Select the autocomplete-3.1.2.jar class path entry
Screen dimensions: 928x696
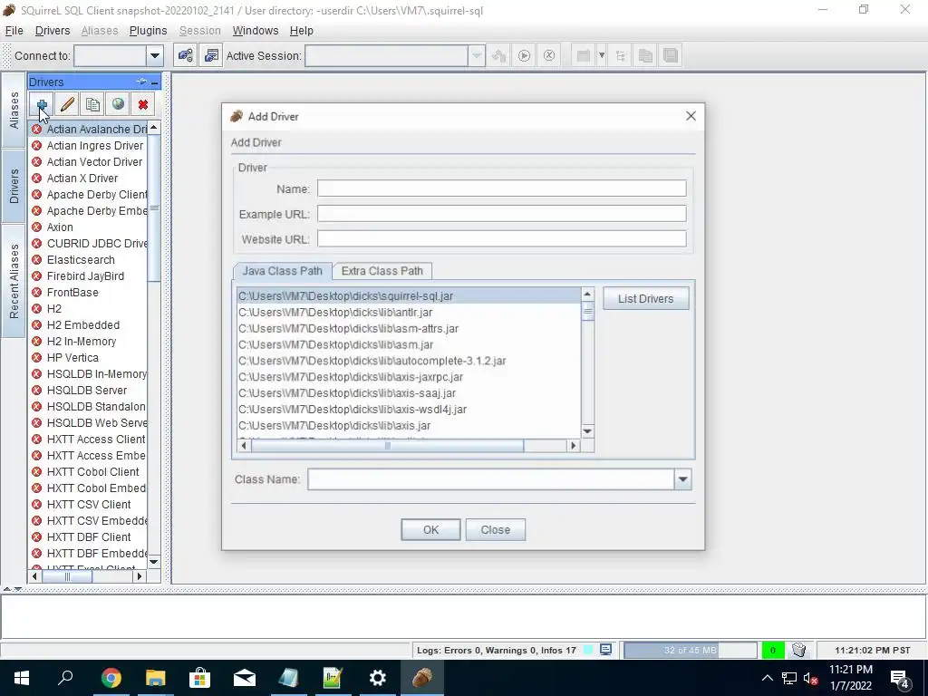[409, 361]
